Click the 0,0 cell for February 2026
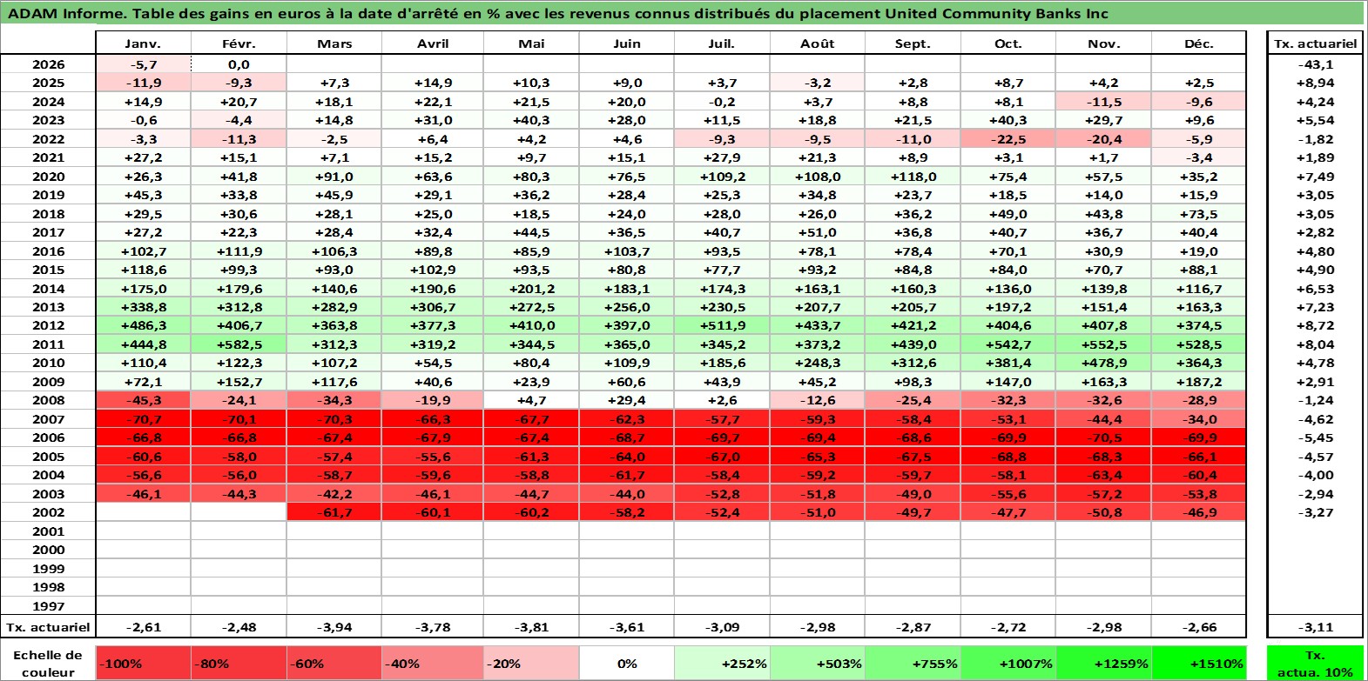Viewport: 1368px width, 681px height. (x=239, y=64)
